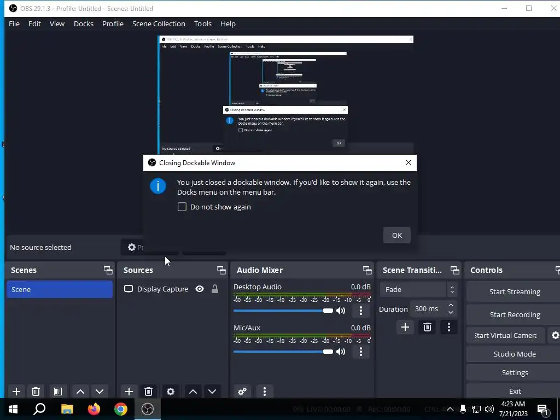Open the Help menu

228,24
